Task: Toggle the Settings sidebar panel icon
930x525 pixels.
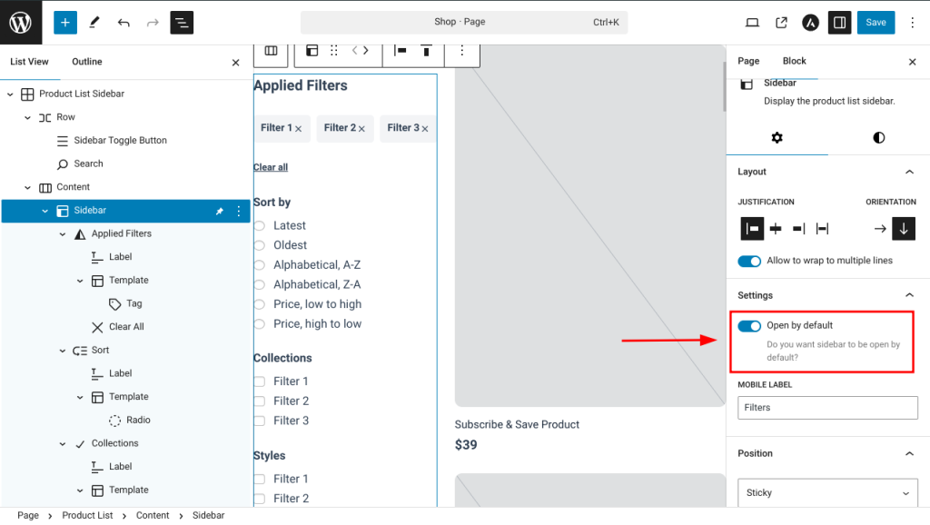Action: (839, 23)
